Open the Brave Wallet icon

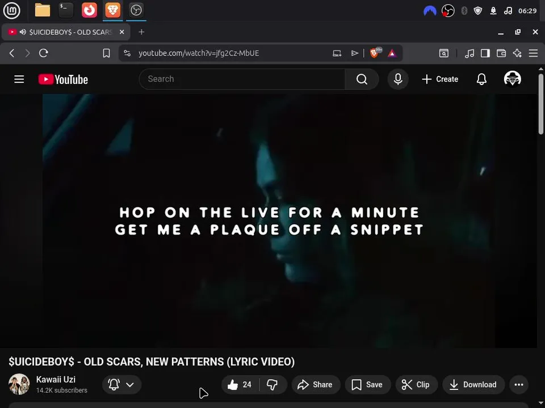click(501, 53)
